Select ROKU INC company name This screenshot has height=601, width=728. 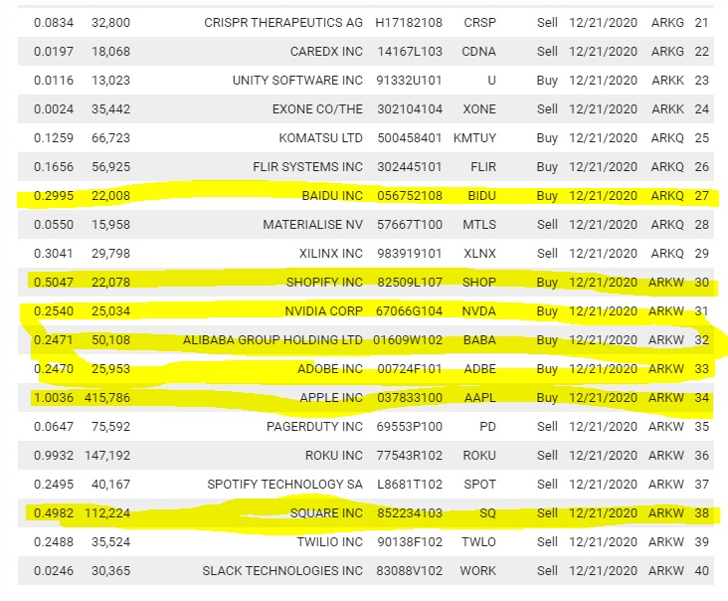pos(334,455)
